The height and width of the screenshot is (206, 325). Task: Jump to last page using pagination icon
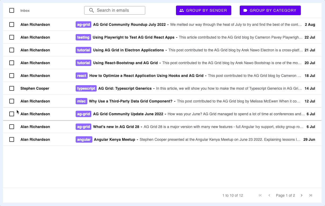pos(311,195)
